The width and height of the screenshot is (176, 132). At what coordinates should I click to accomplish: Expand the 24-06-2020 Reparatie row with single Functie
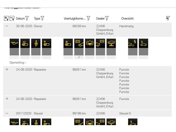coord(7,99)
